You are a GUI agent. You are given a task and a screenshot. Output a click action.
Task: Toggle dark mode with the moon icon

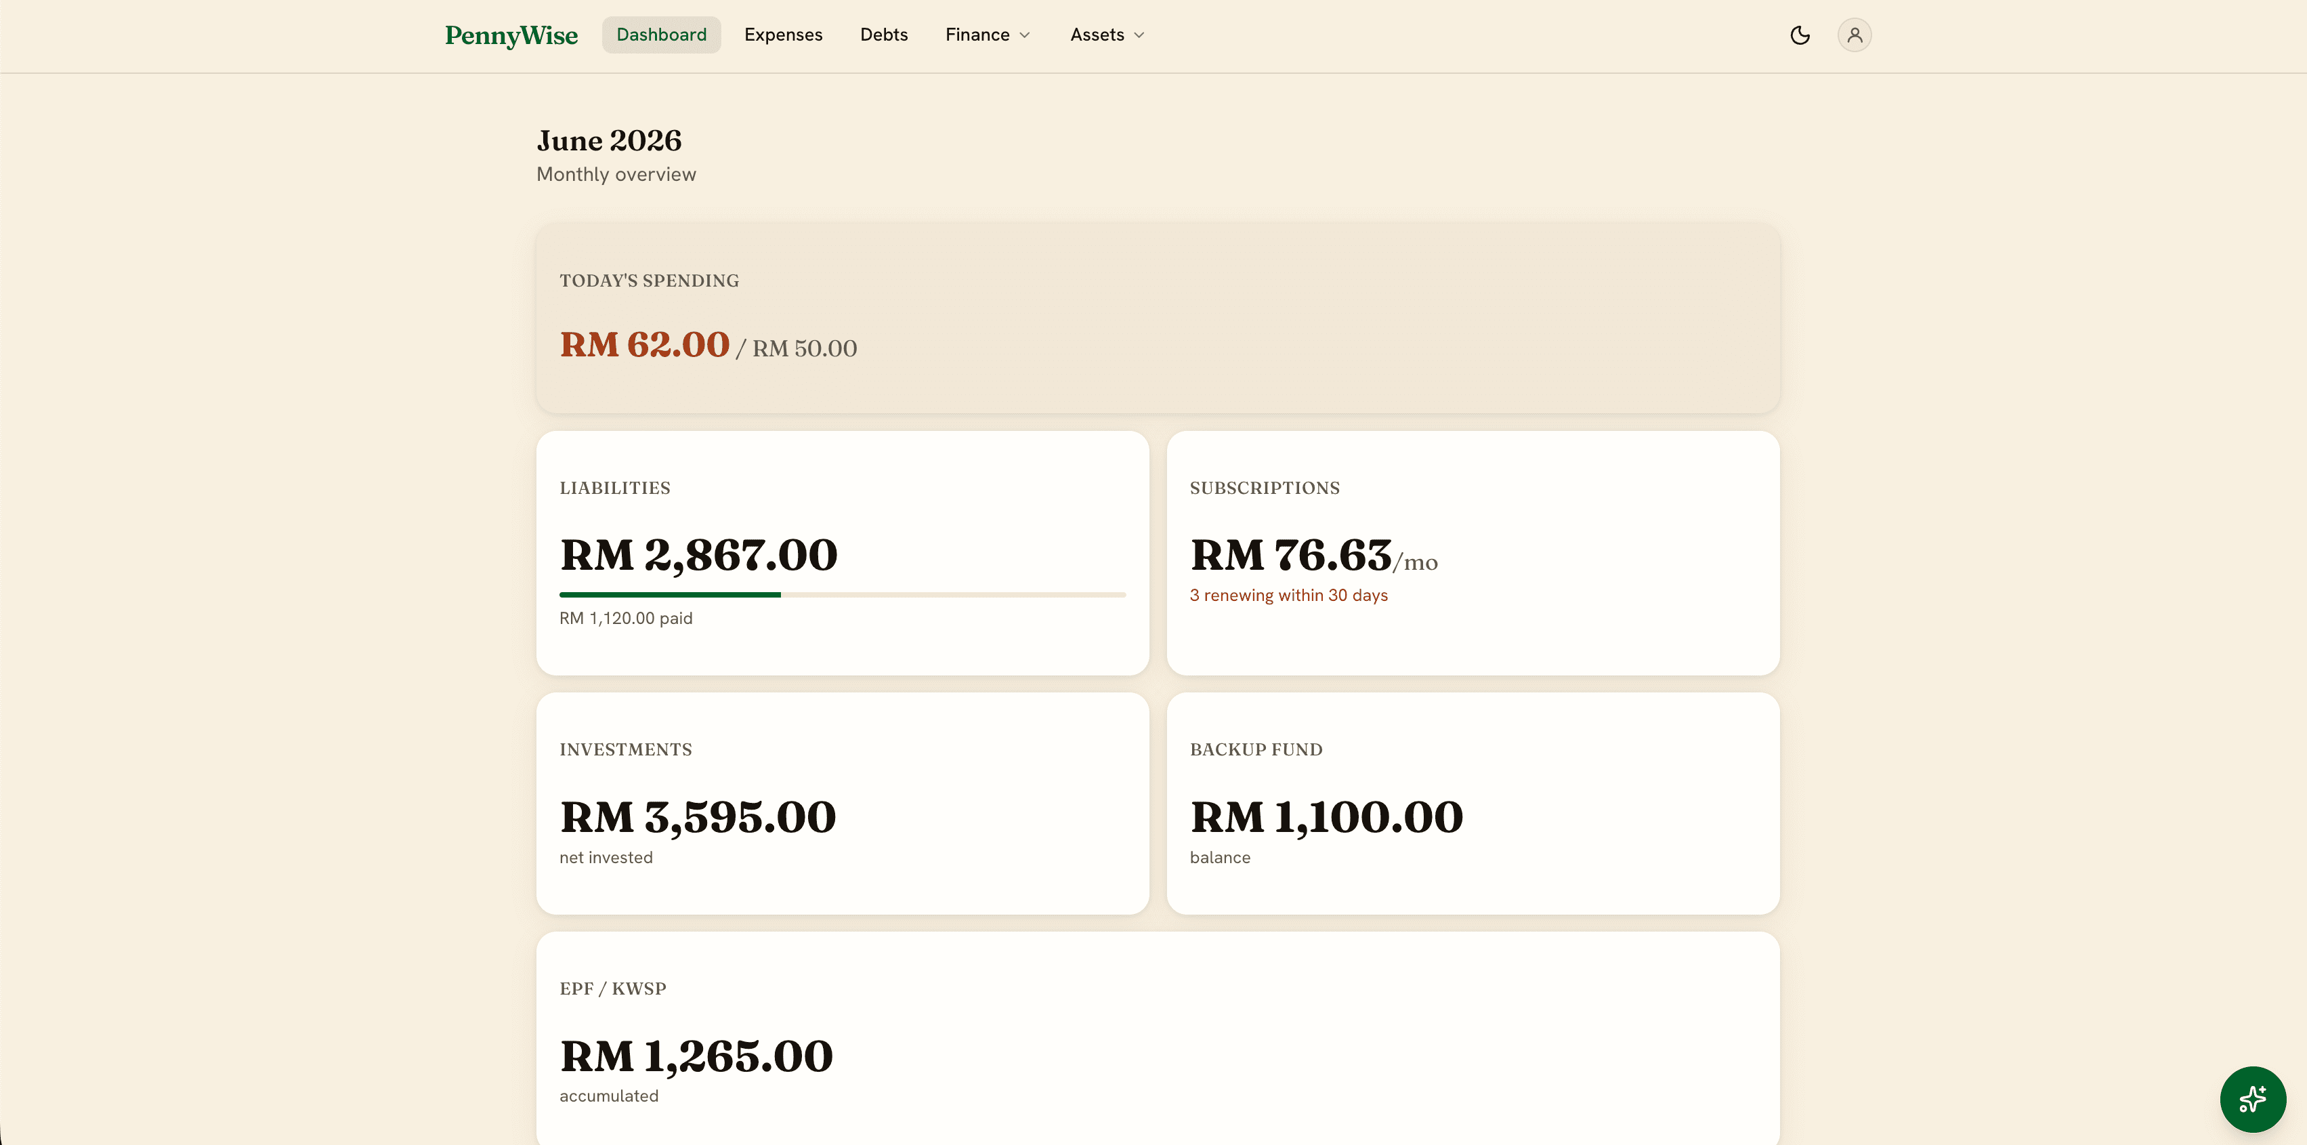click(x=1799, y=35)
